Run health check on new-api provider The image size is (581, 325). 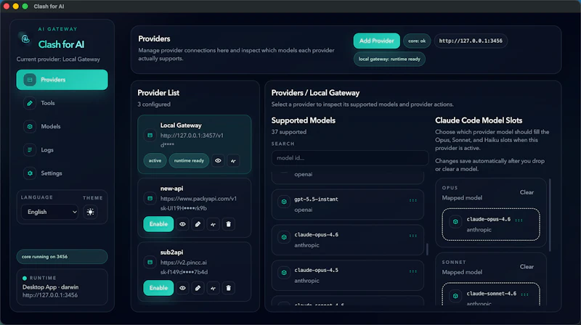coord(213,224)
